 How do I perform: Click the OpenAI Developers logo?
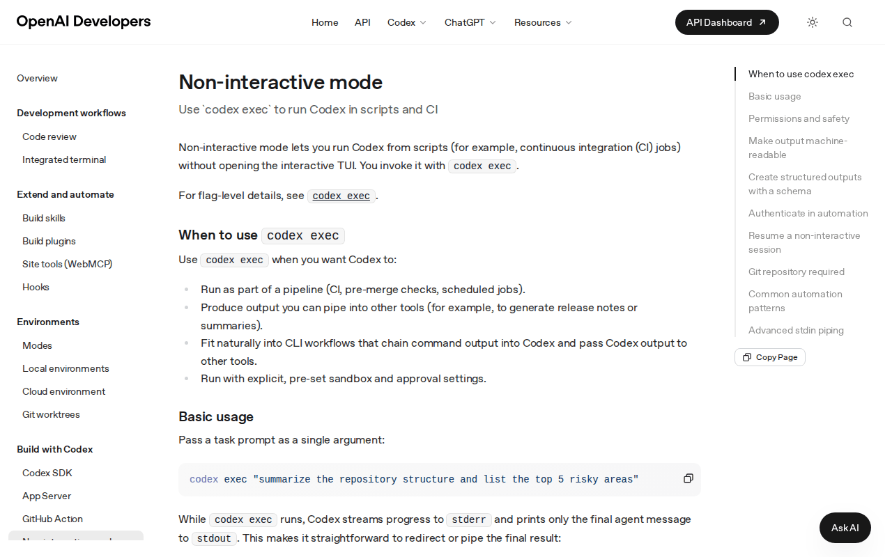click(x=84, y=22)
